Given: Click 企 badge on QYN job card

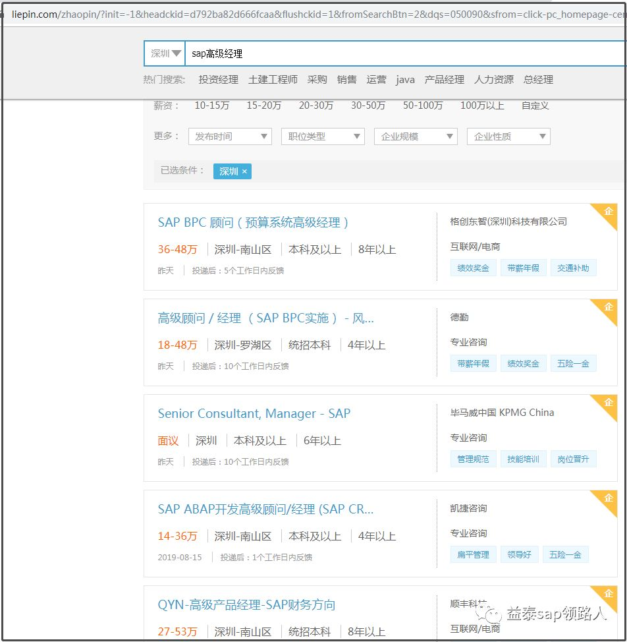Looking at the screenshot, I should 608,594.
